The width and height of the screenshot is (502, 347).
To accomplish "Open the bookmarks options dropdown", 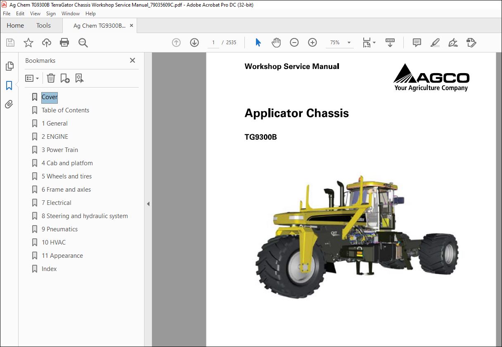I will (32, 78).
